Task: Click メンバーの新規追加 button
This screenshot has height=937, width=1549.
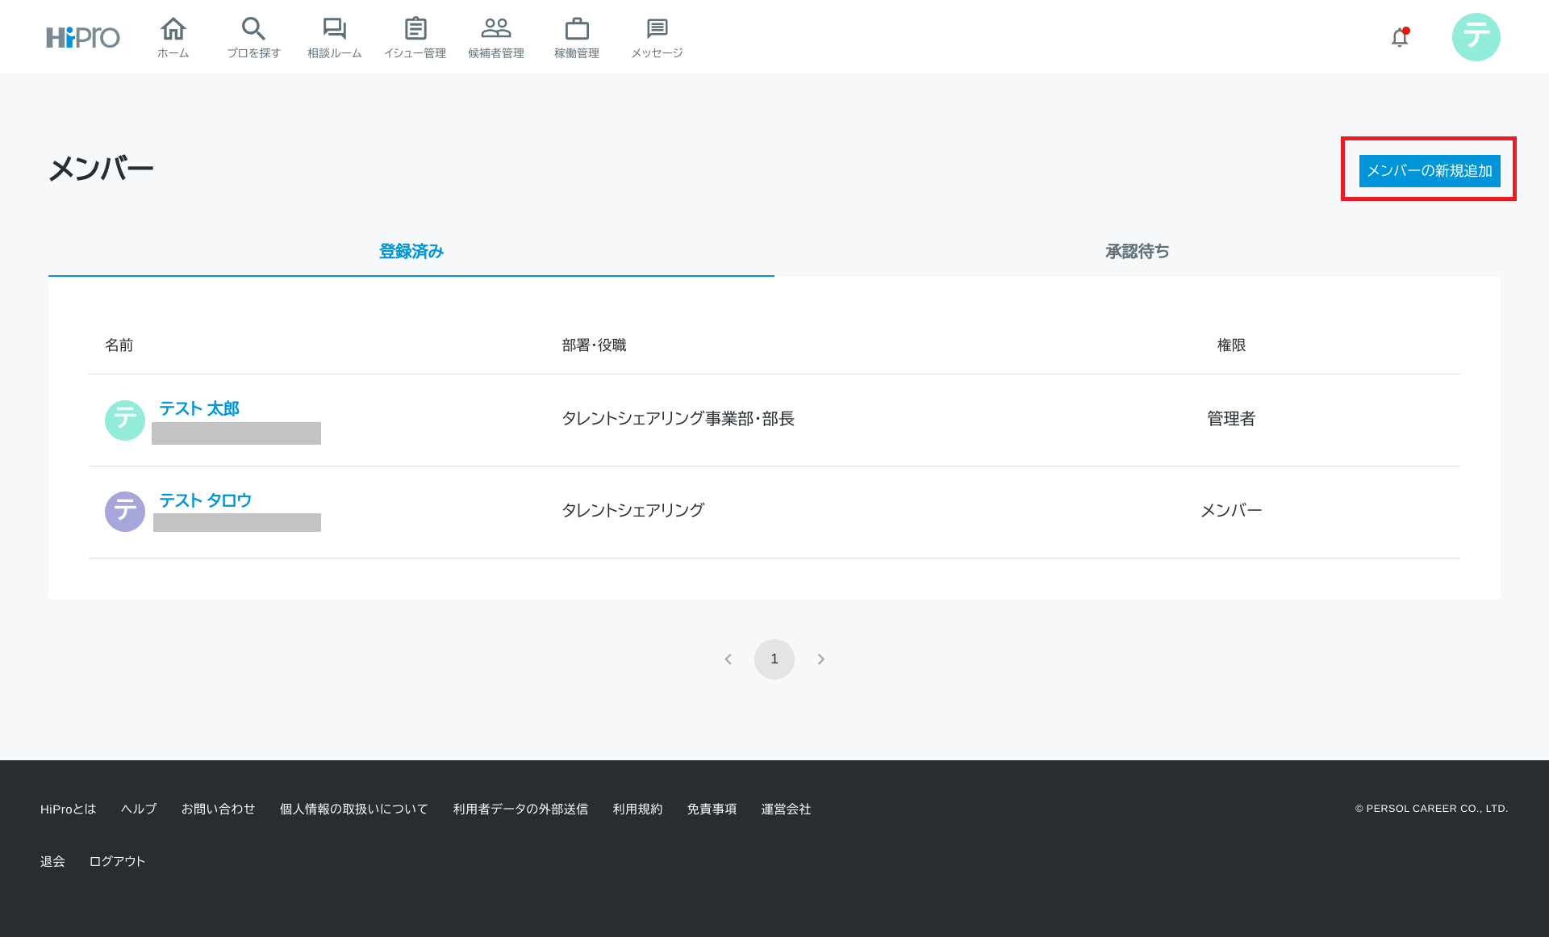Action: click(1429, 171)
